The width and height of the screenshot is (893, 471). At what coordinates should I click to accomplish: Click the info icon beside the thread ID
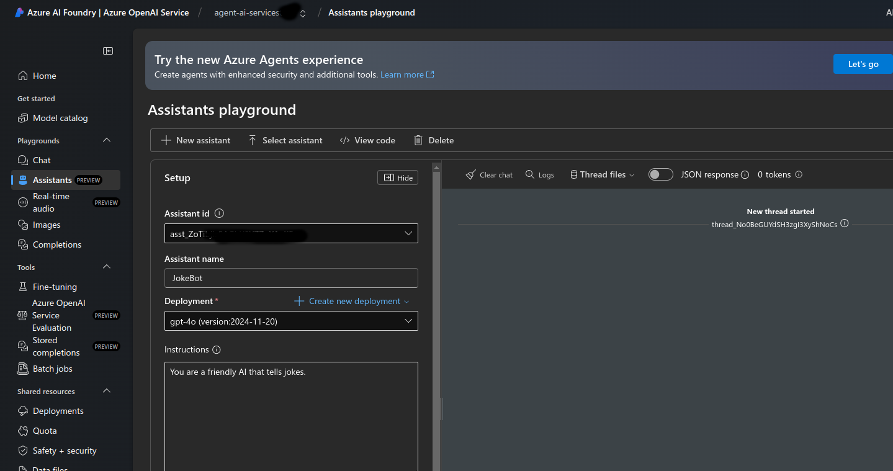point(845,223)
